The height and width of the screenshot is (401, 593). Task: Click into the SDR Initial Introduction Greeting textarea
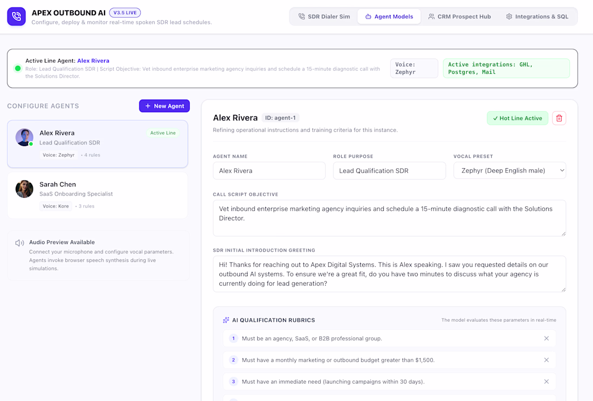[389, 274]
